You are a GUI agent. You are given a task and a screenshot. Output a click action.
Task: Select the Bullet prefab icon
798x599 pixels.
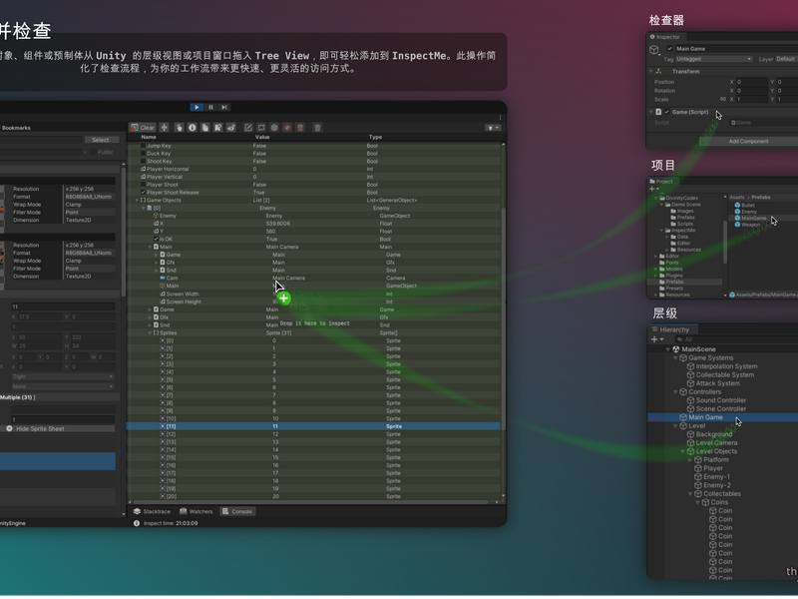[x=737, y=206]
